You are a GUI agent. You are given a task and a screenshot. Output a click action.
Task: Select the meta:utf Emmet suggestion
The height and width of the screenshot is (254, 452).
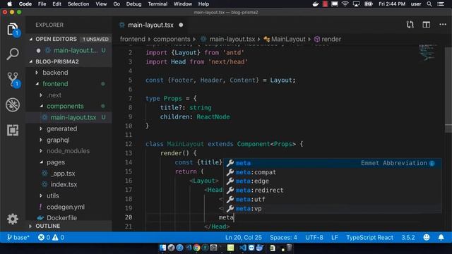tap(333, 200)
